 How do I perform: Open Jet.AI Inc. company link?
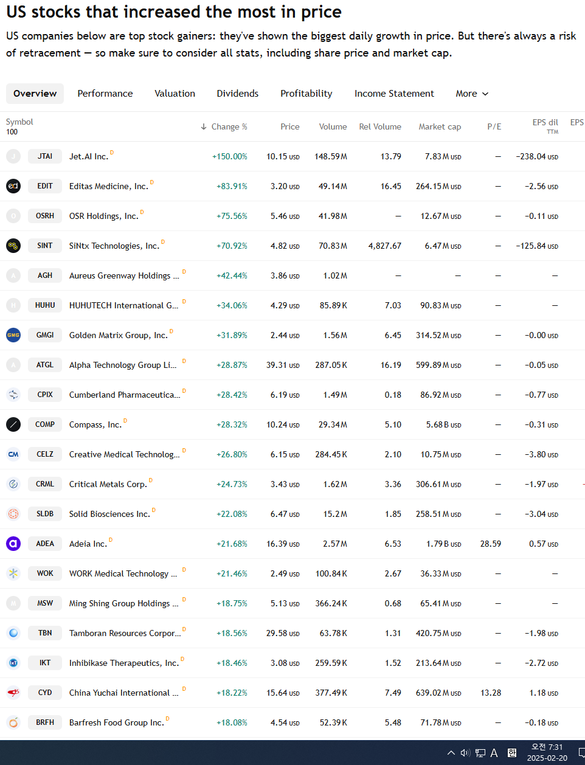tap(89, 156)
